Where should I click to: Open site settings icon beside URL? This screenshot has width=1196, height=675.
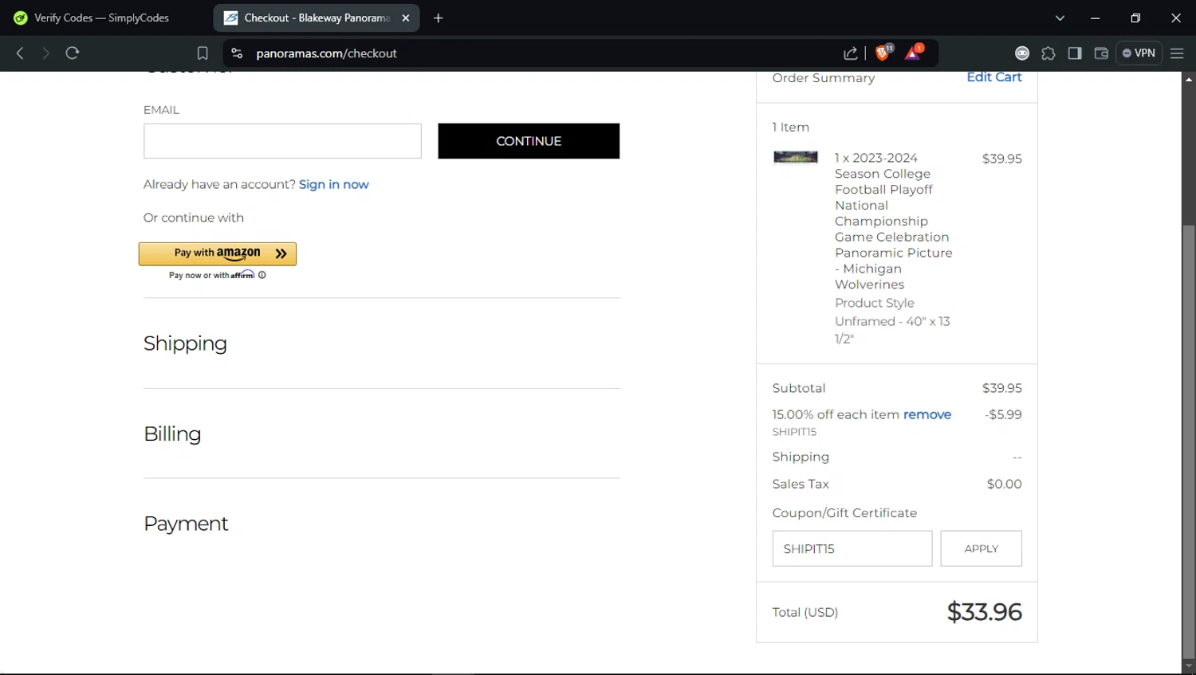(x=237, y=53)
